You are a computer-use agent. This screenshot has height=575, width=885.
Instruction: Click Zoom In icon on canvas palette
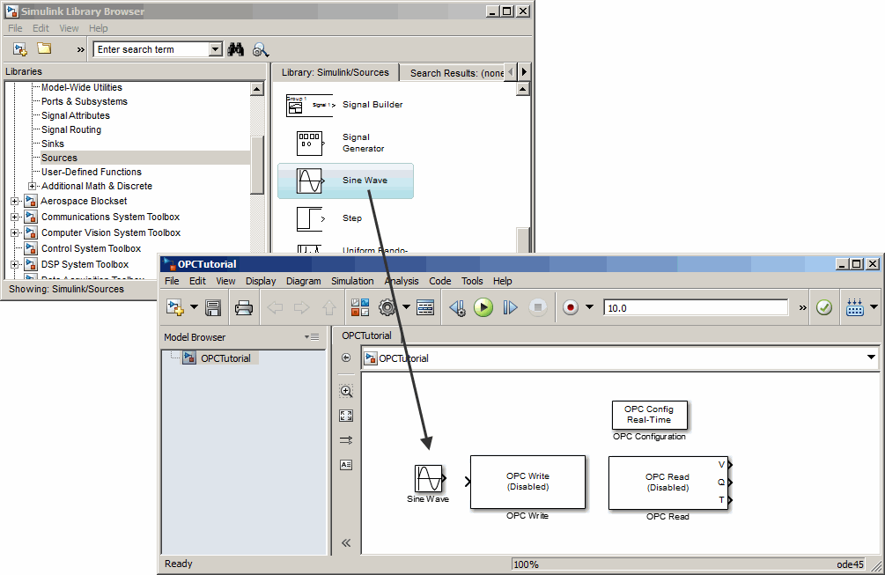pyautogui.click(x=346, y=391)
